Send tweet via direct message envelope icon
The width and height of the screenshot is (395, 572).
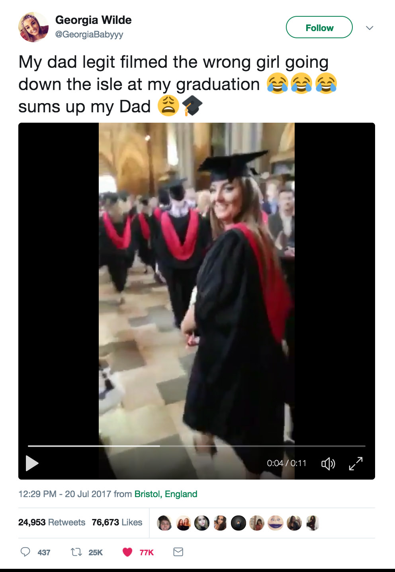coord(178,552)
